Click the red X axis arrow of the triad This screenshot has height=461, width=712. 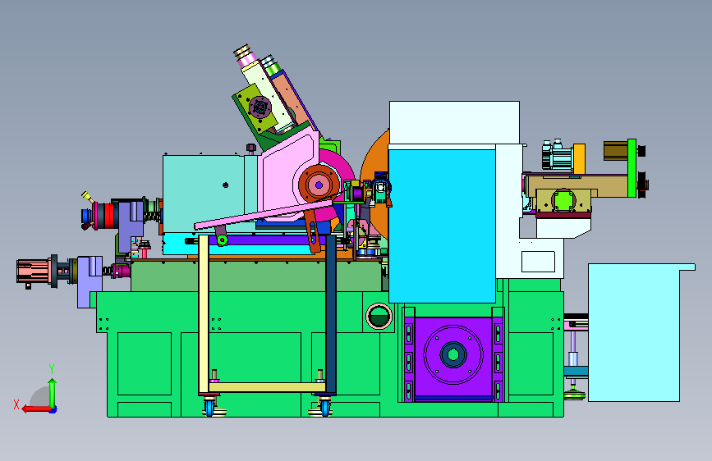[36, 409]
